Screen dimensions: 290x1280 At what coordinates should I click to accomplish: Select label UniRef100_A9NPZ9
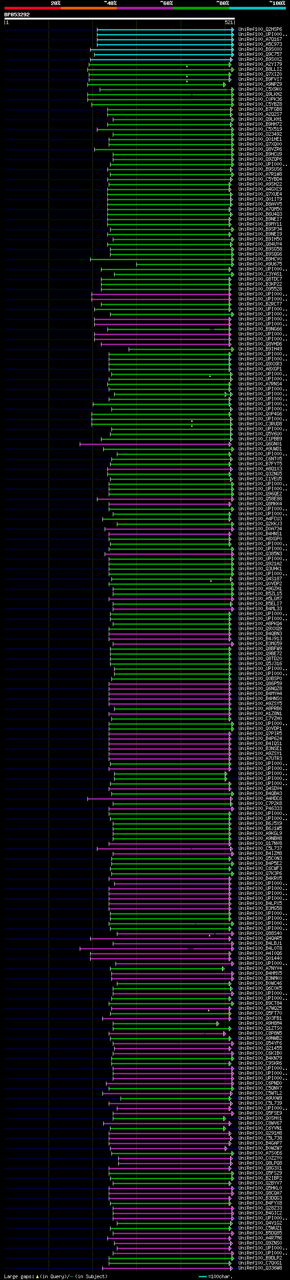pos(260,84)
